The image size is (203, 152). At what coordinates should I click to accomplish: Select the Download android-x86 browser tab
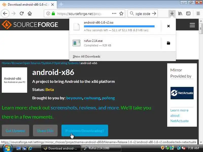(x=28, y=5)
